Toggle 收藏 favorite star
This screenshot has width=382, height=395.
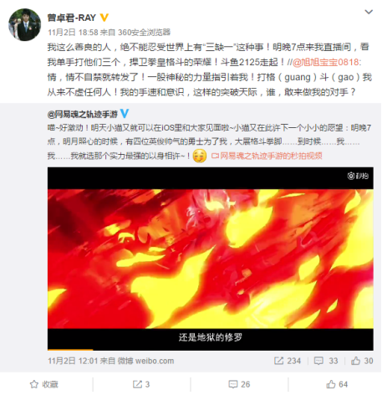pos(44,384)
